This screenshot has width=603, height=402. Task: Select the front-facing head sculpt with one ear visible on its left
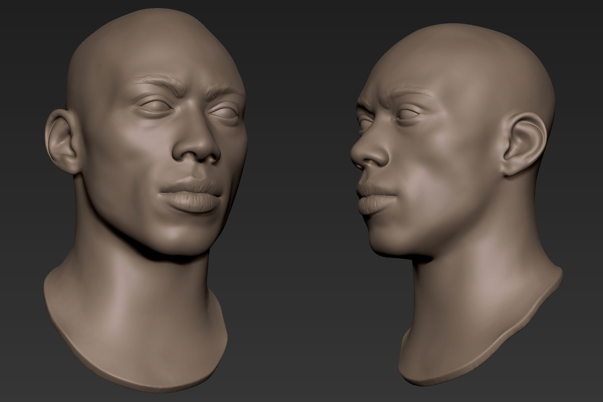tap(146, 201)
